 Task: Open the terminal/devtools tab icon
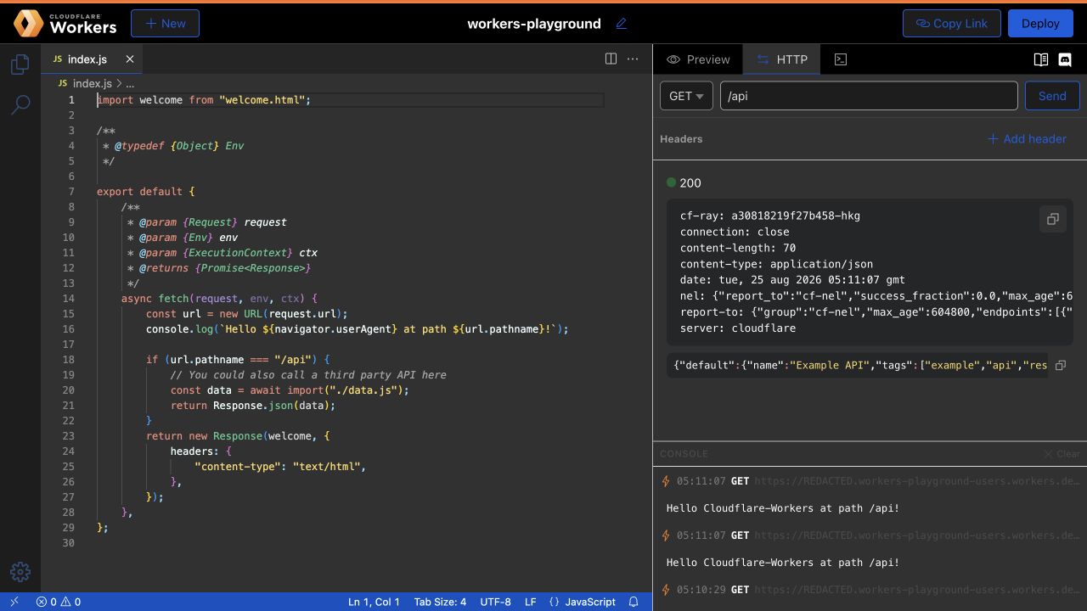840,59
